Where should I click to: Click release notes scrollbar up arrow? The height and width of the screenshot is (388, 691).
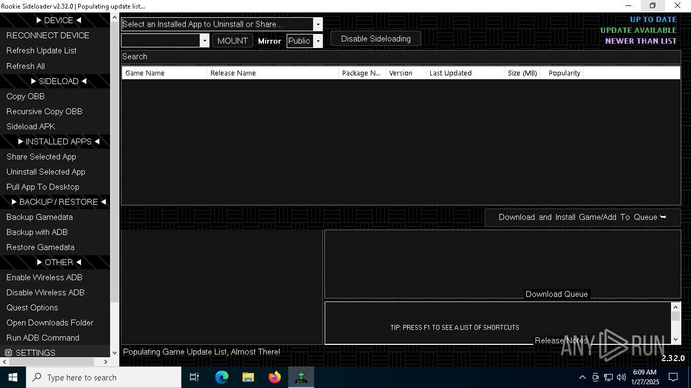[x=675, y=307]
